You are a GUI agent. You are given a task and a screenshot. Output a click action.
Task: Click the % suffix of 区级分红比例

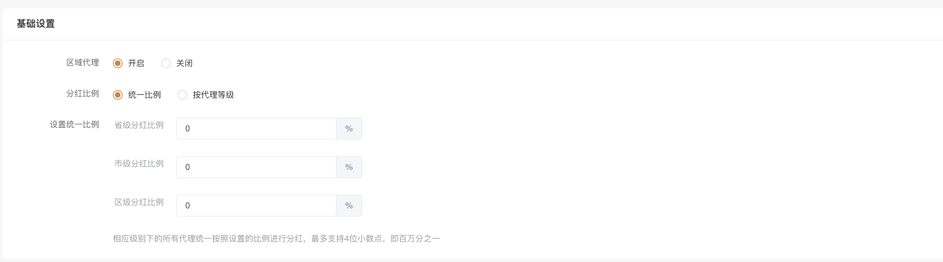pyautogui.click(x=349, y=206)
